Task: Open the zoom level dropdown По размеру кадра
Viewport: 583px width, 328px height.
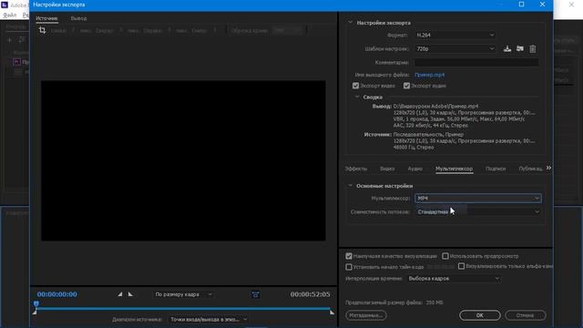Action: pyautogui.click(x=183, y=294)
